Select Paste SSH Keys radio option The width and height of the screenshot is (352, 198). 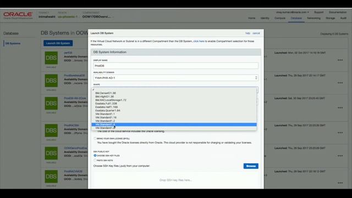(x=95, y=160)
